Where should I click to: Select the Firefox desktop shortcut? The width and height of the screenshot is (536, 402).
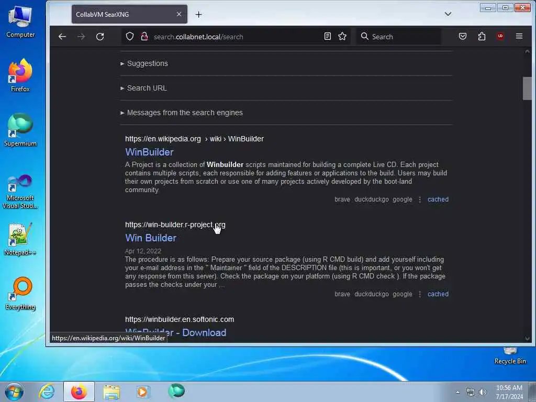[x=20, y=75]
